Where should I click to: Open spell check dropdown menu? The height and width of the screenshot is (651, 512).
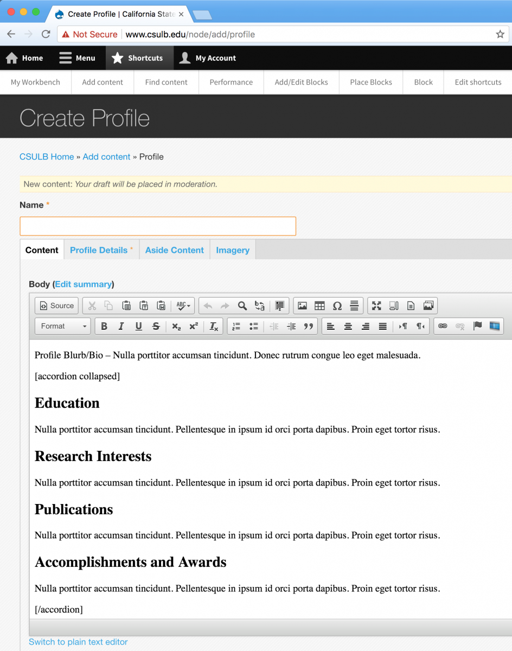(x=183, y=306)
